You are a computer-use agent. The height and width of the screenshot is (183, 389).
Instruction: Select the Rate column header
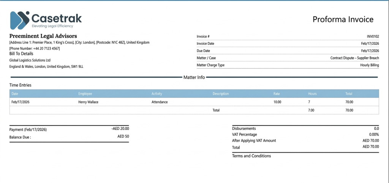coord(277,93)
